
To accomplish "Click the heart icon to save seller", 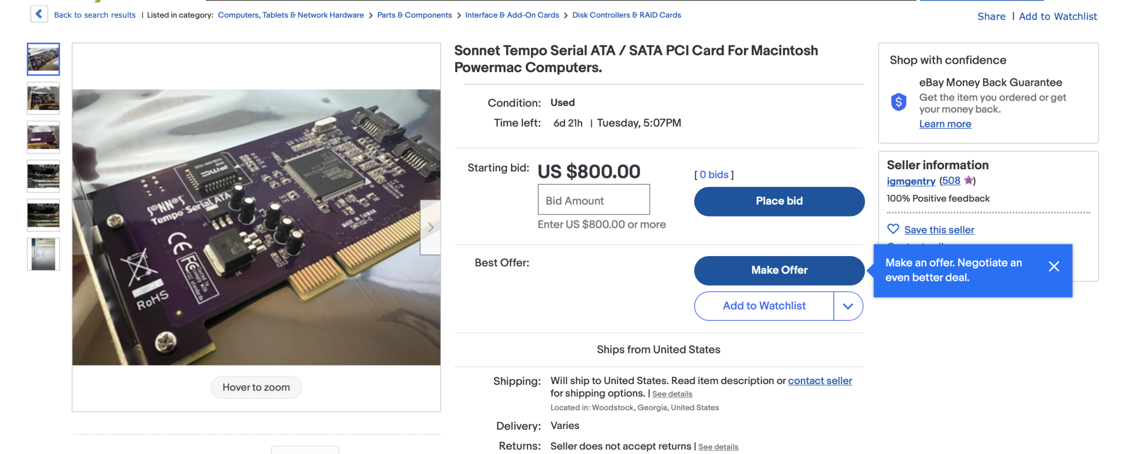I will 893,229.
